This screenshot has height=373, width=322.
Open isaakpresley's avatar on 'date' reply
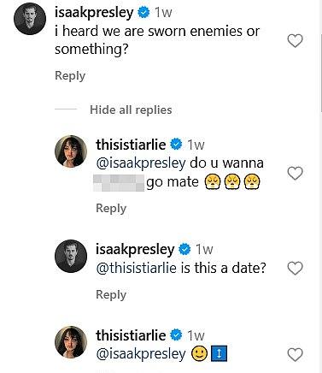click(71, 256)
